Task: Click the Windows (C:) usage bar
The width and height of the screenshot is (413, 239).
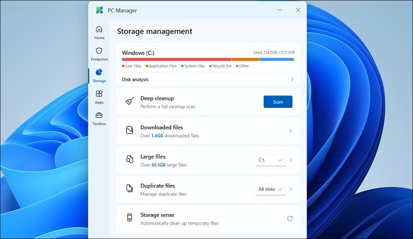Action: (x=208, y=59)
